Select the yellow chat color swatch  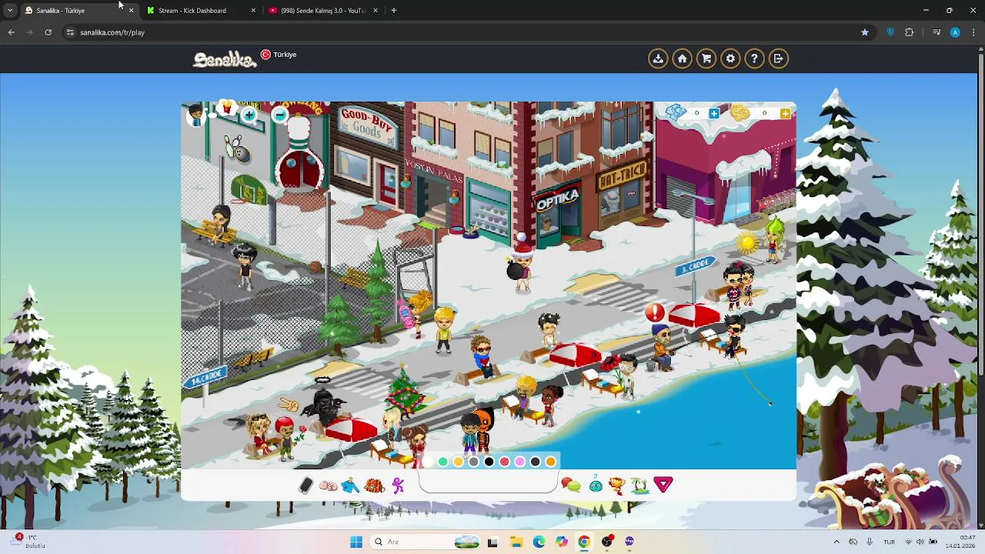[459, 462]
